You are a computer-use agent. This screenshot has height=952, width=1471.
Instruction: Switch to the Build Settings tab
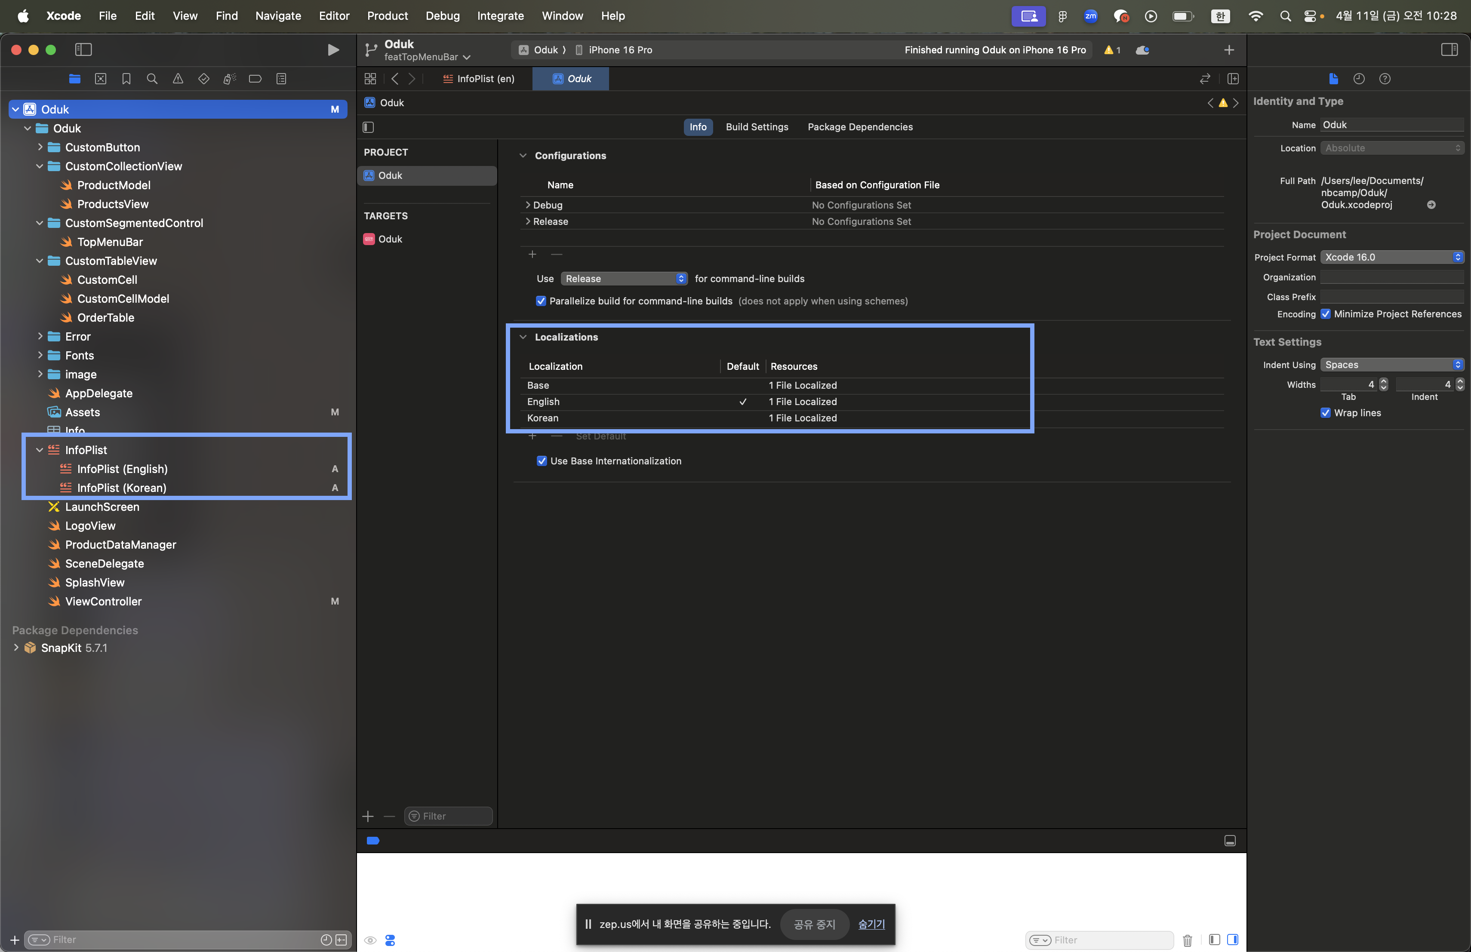coord(757,127)
